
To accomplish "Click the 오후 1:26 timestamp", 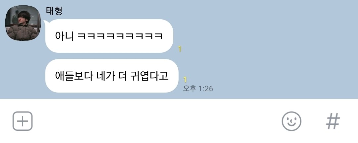I will 198,89.
